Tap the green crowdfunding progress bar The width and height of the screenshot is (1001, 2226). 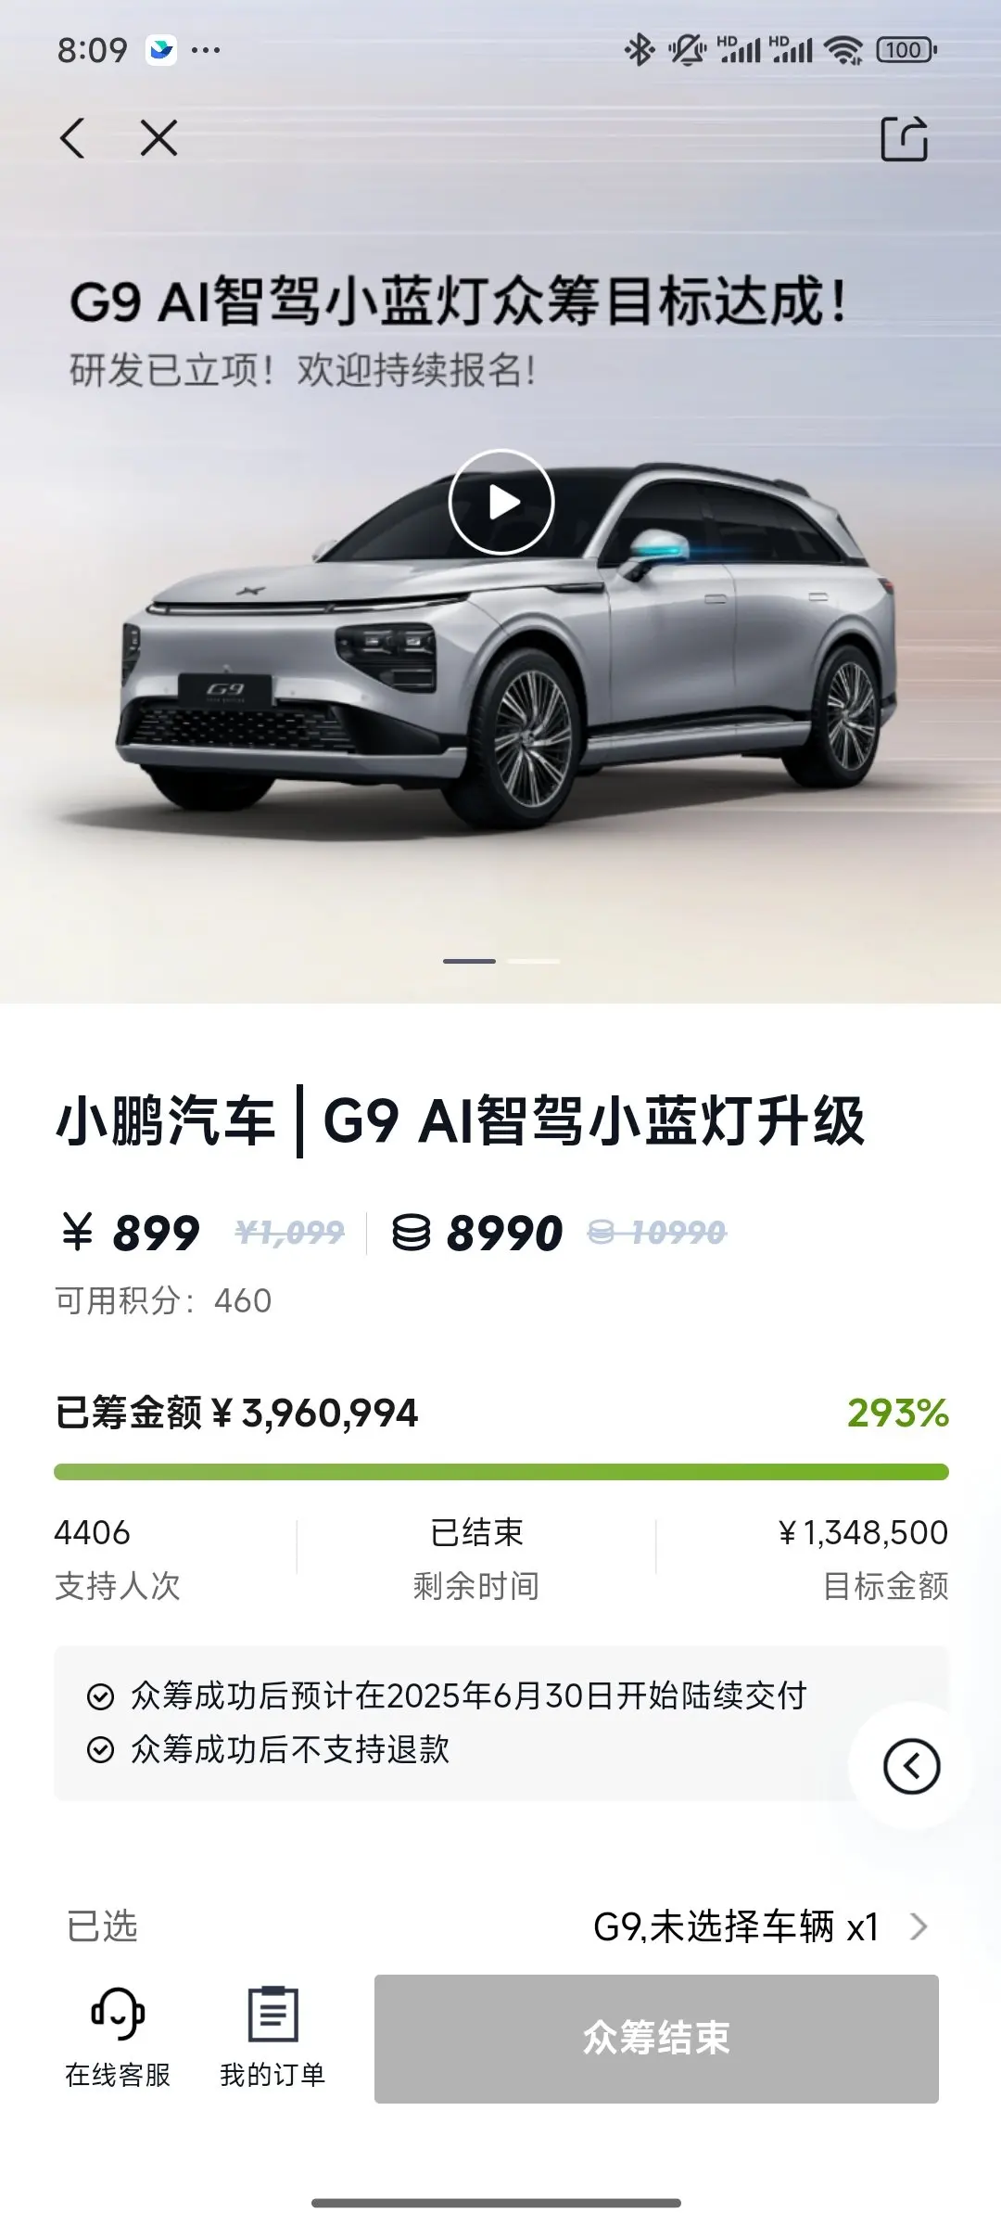(x=501, y=1472)
